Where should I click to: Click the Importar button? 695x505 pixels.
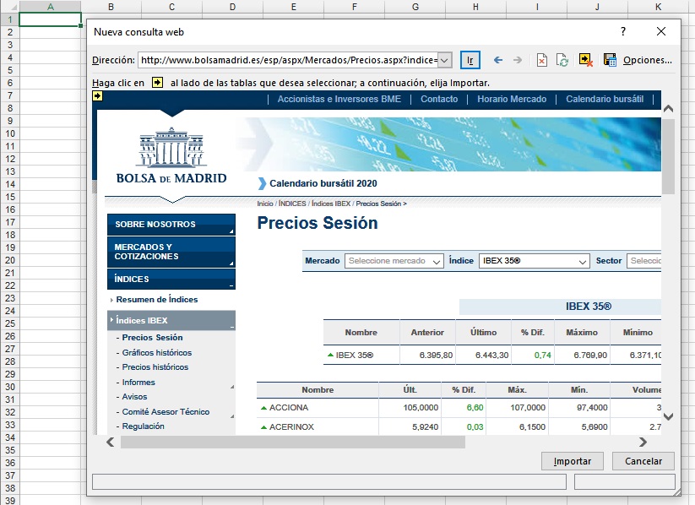point(573,461)
